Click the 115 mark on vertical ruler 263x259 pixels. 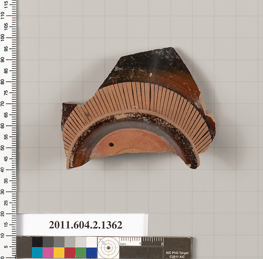pos(6,4)
